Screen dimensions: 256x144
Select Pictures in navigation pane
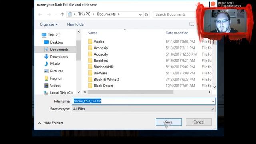(56, 71)
